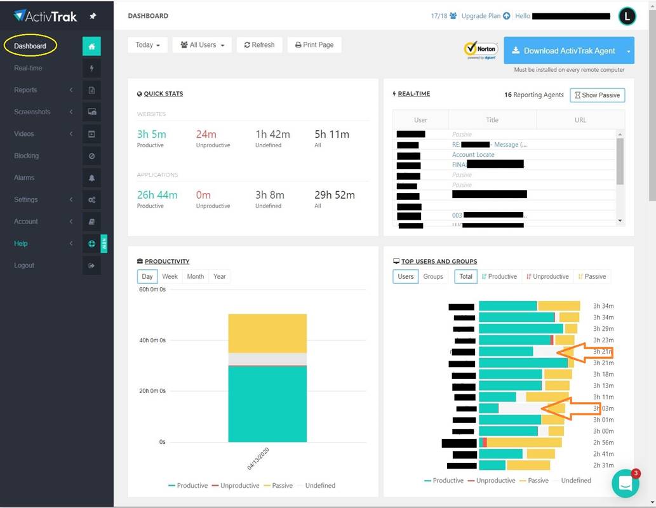The height and width of the screenshot is (508, 656).
Task: Click the Refresh button
Action: click(x=259, y=45)
